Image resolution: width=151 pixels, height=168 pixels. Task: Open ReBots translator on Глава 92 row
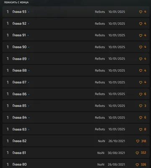click(x=100, y=24)
